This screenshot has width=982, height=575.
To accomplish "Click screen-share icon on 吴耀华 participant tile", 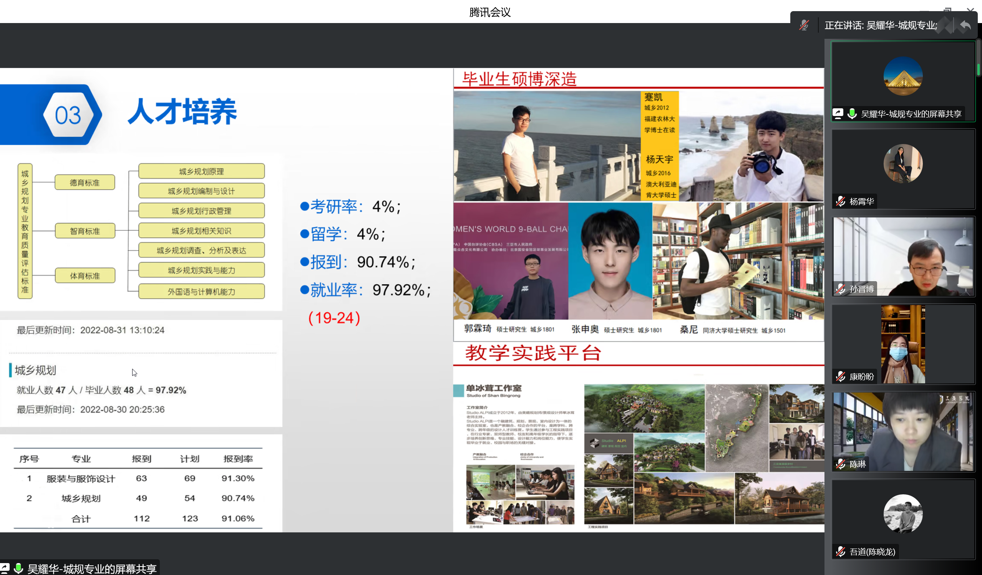I will [838, 113].
